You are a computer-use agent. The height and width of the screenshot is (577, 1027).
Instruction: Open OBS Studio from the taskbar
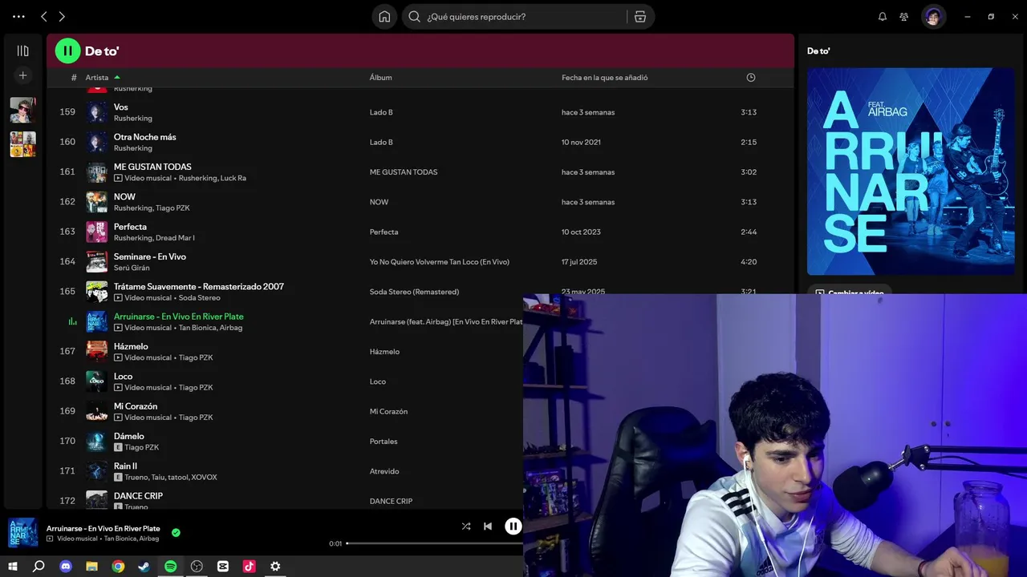tap(197, 567)
